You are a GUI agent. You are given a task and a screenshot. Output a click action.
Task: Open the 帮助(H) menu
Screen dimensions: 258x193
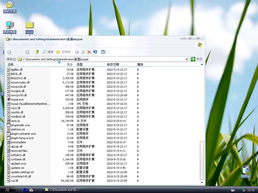[81, 45]
